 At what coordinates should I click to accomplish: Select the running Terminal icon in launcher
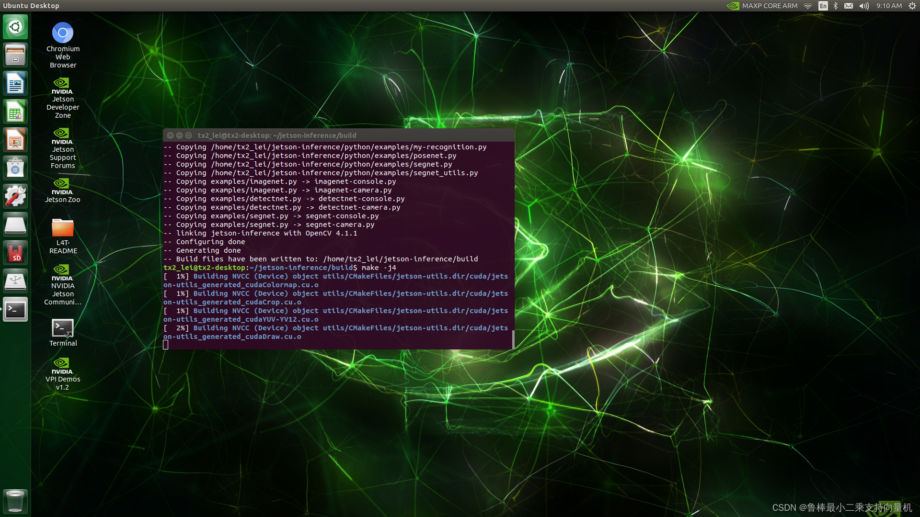tap(15, 309)
